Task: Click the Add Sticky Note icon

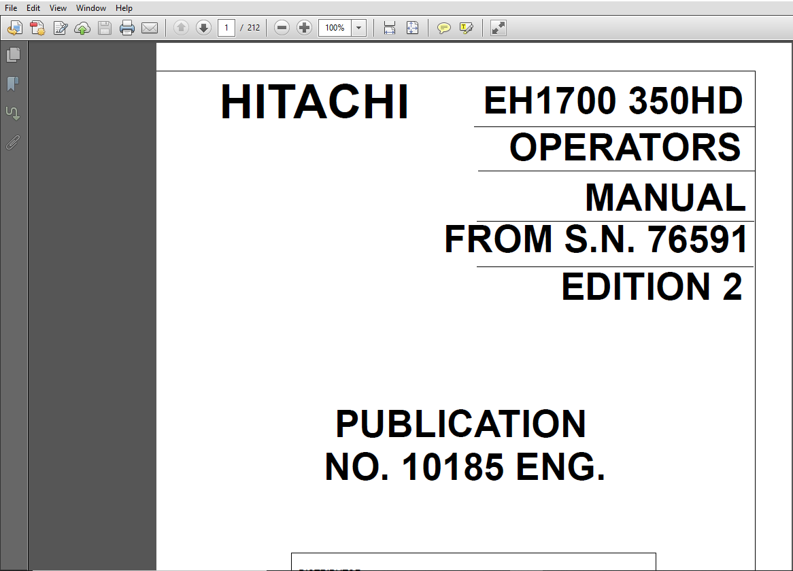Action: click(x=443, y=28)
